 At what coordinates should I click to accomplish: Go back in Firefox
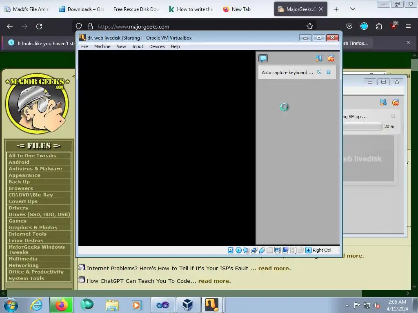click(x=10, y=26)
